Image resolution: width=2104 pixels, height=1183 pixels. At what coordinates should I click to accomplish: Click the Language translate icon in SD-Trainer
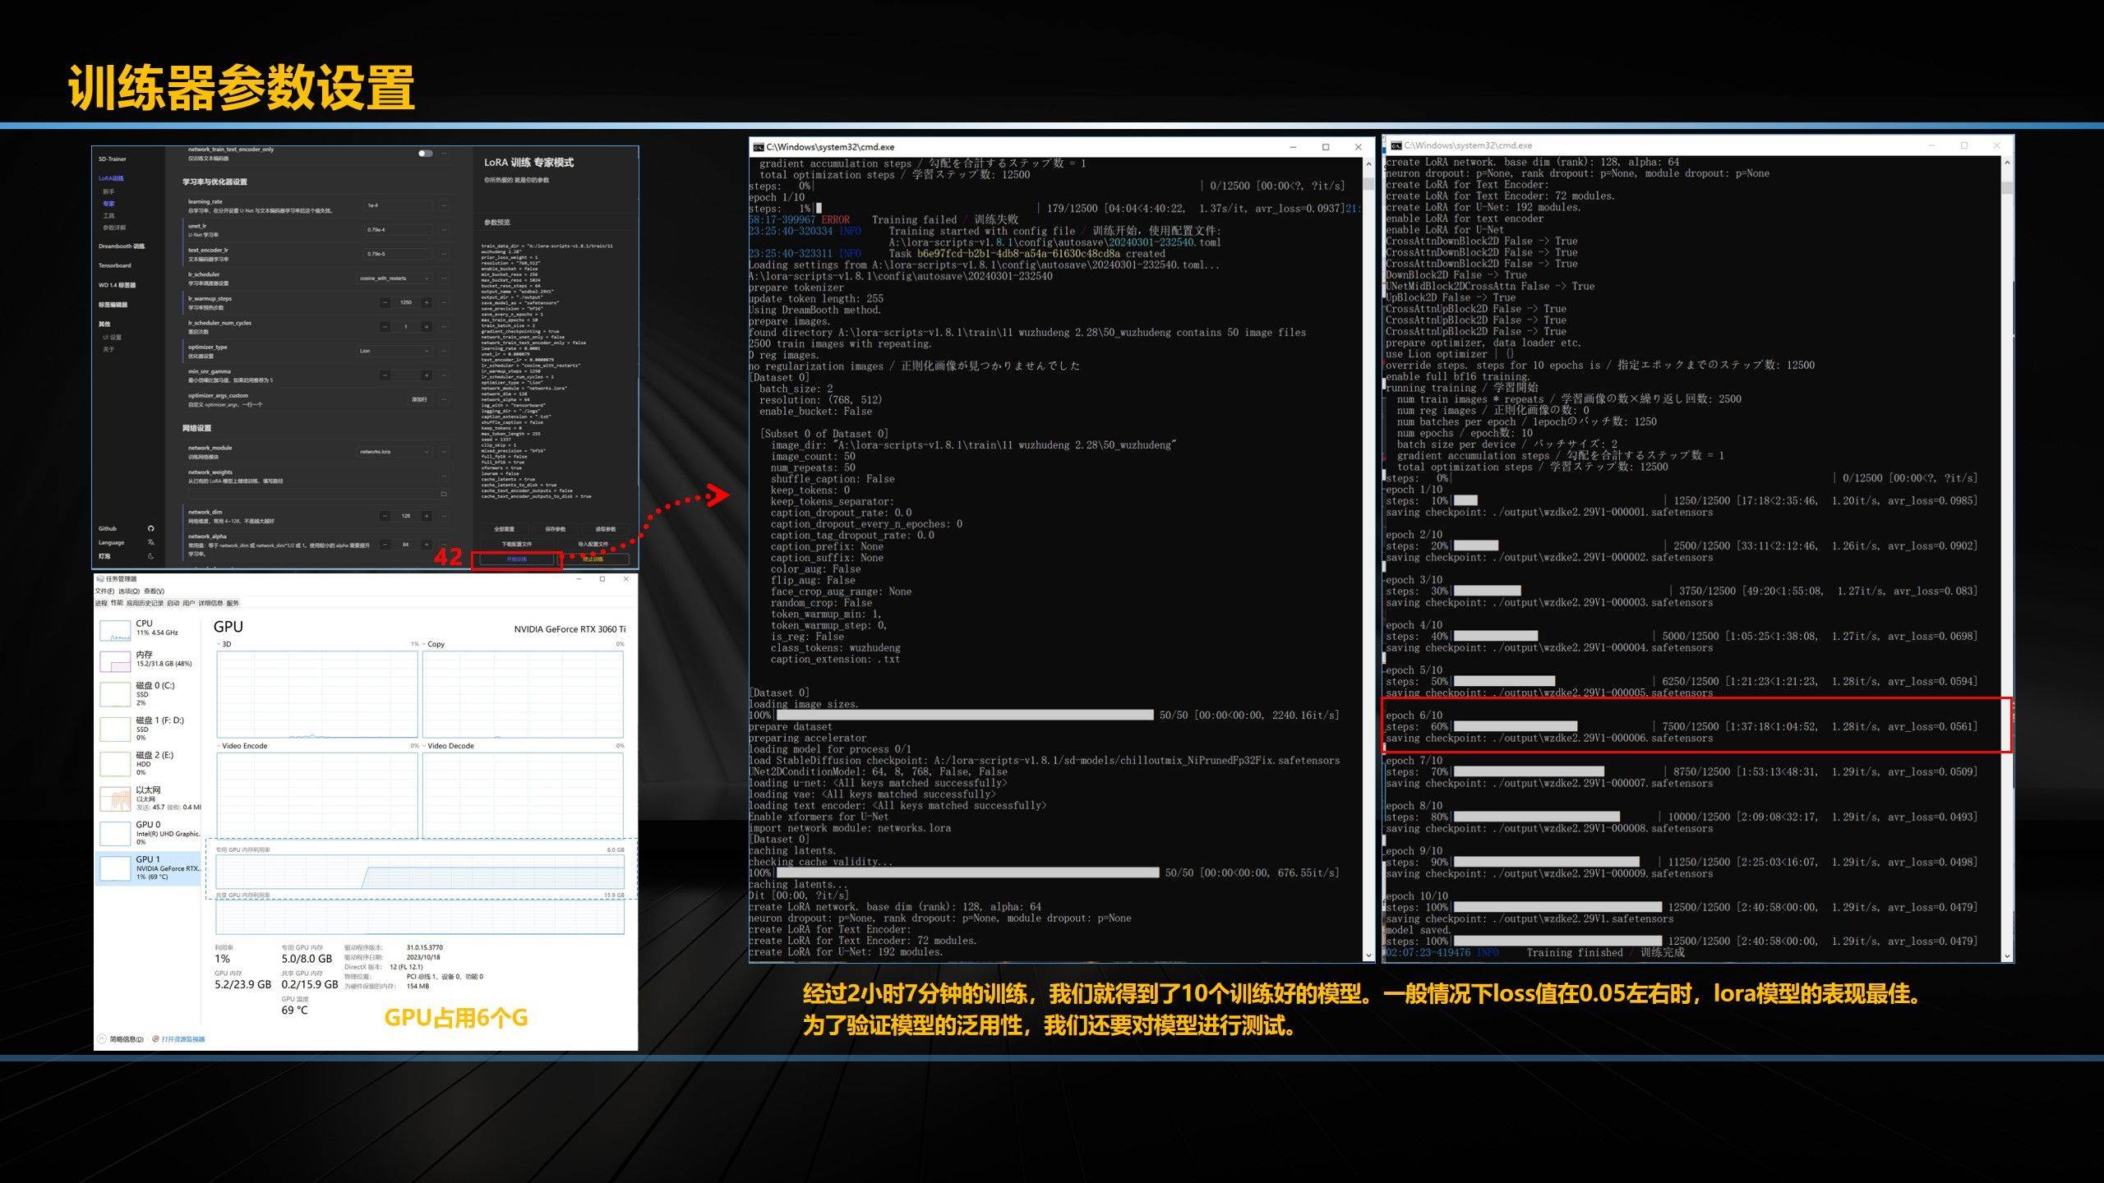coord(151,542)
